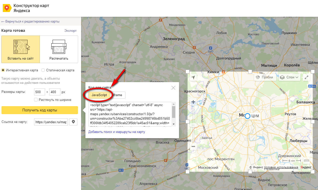Click the SVO airport icon on map
318x190 pixels.
[x=210, y=48]
